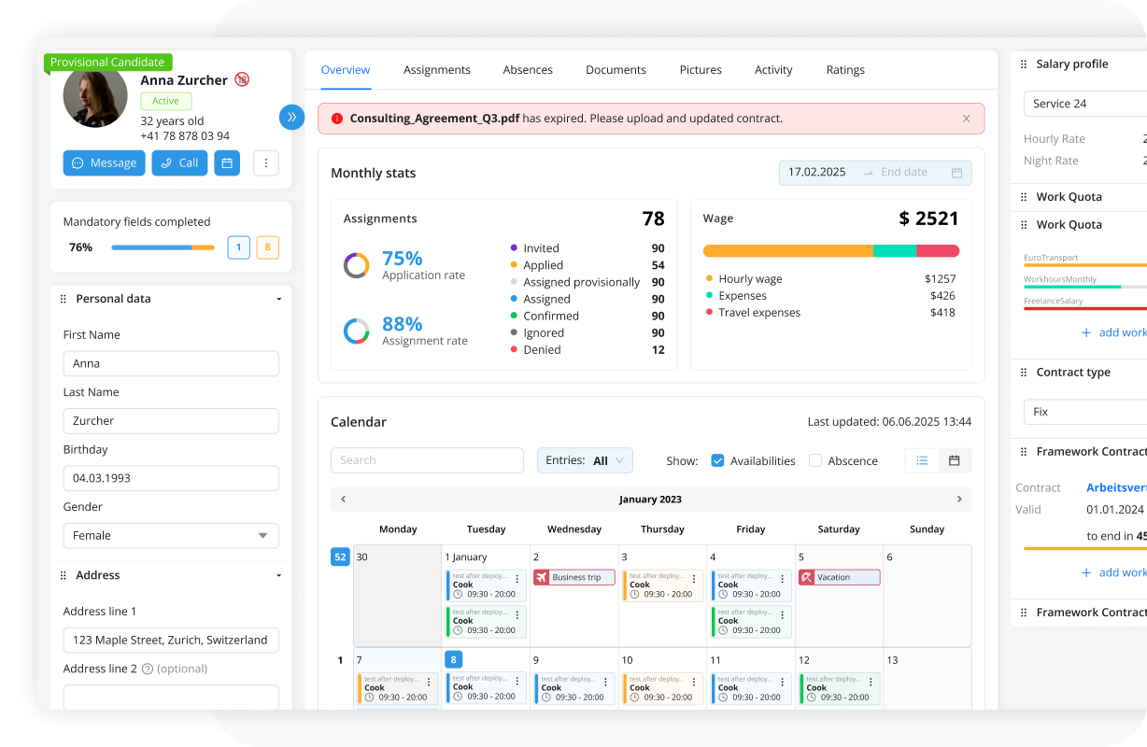
Task: Collapse the Personal data section
Action: tap(278, 299)
